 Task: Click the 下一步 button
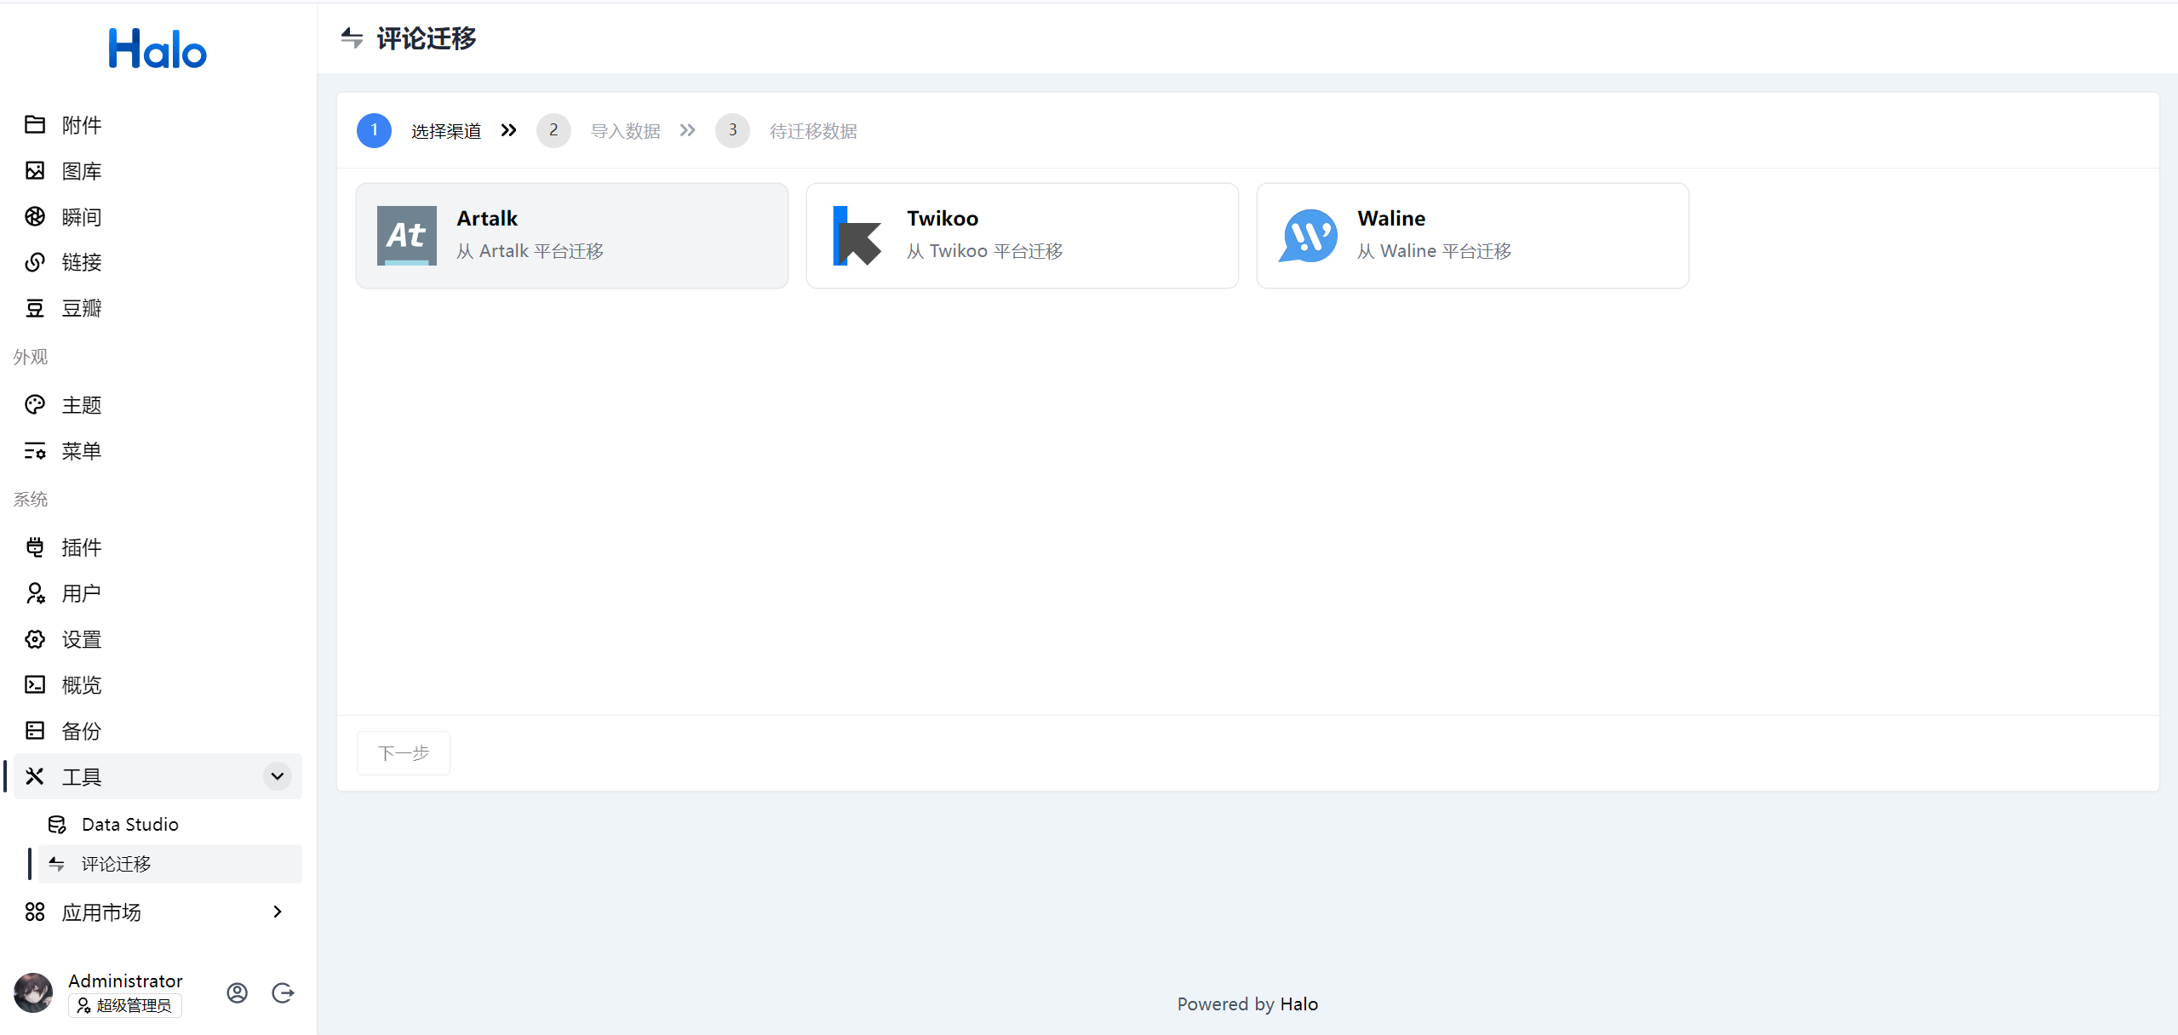[404, 753]
